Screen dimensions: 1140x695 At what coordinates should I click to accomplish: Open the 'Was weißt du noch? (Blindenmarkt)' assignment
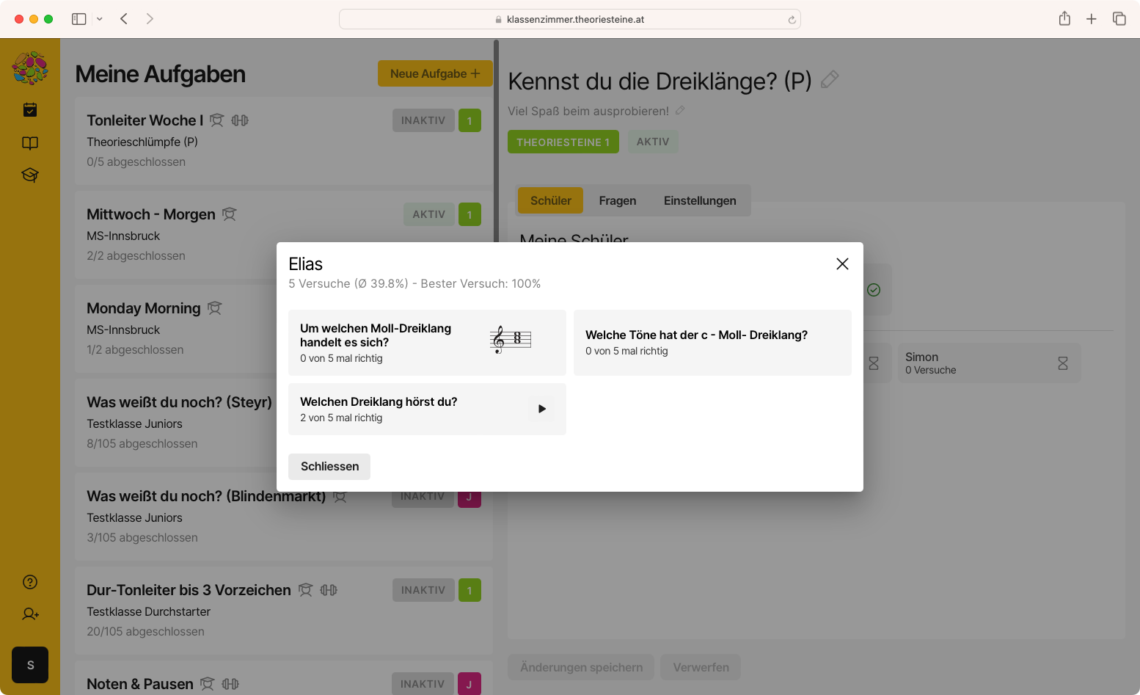(x=284, y=517)
